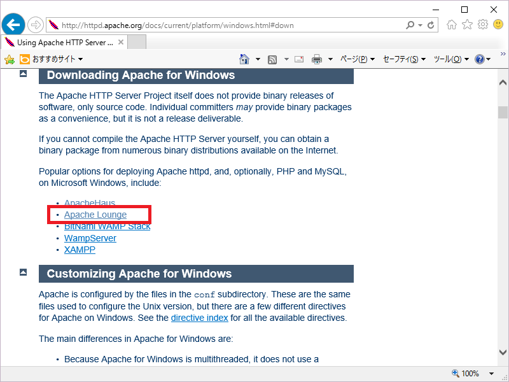
Task: Close the Using Apache HTTP Server tab
Action: click(x=121, y=42)
